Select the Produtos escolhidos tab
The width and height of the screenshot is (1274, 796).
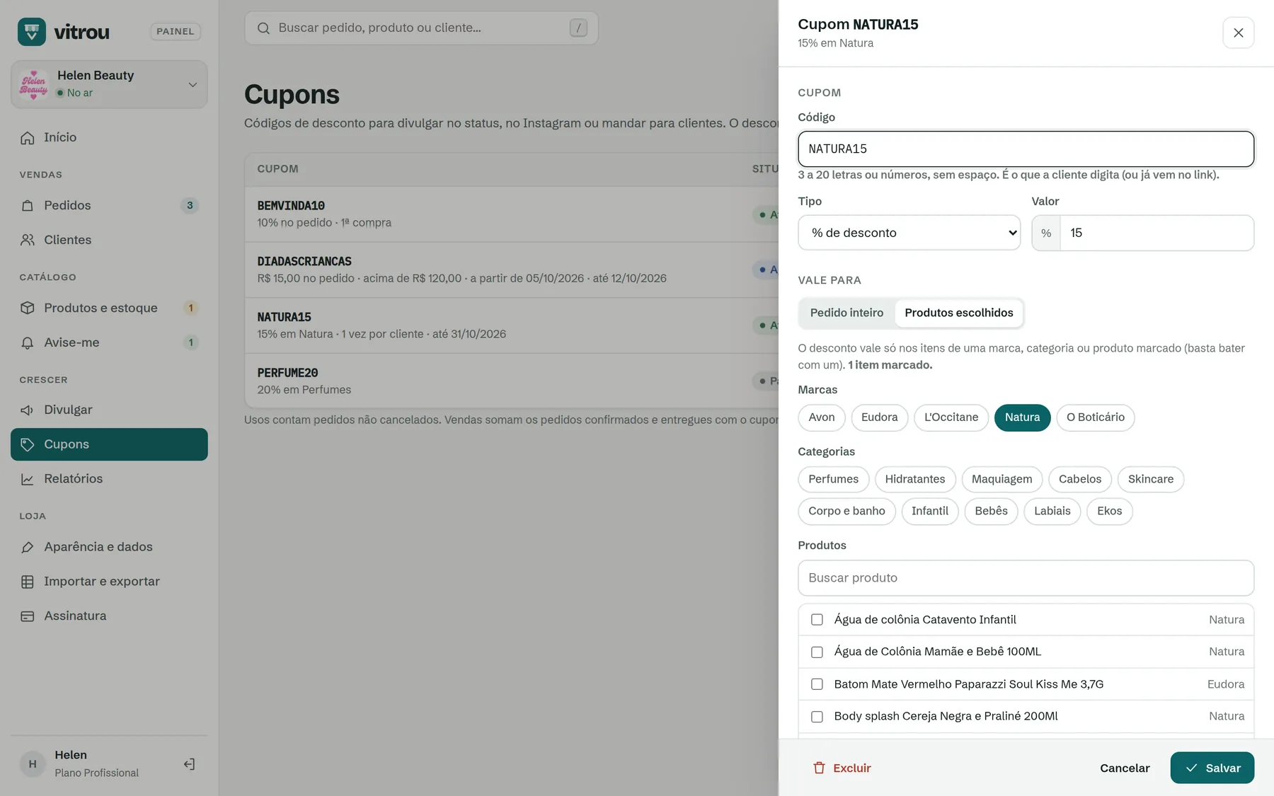[x=958, y=313]
